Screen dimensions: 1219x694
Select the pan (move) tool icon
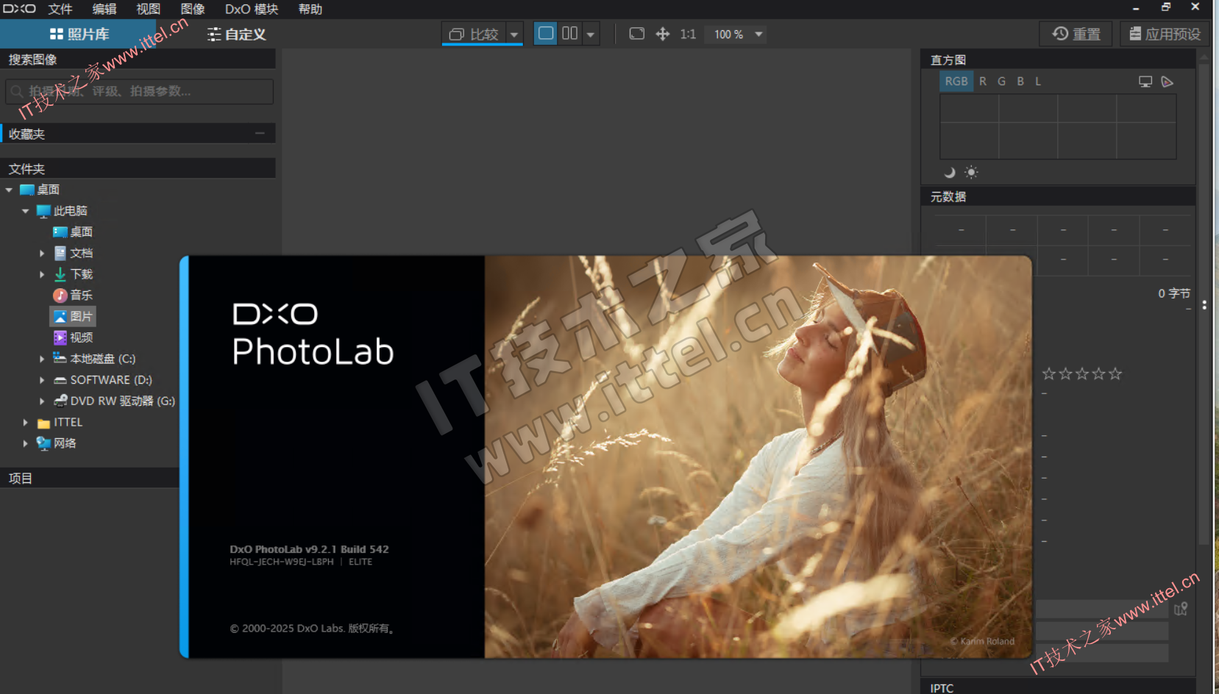click(x=662, y=34)
